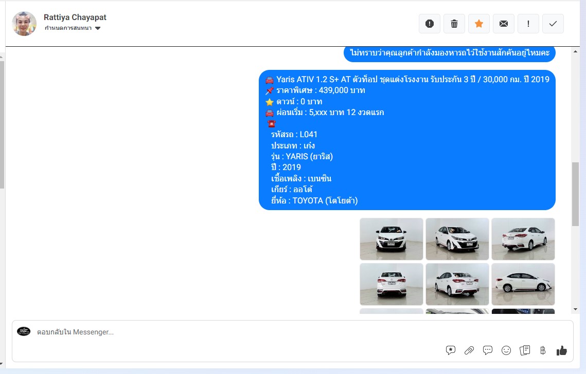
Task: Delete conversation using trash icon
Action: click(454, 24)
